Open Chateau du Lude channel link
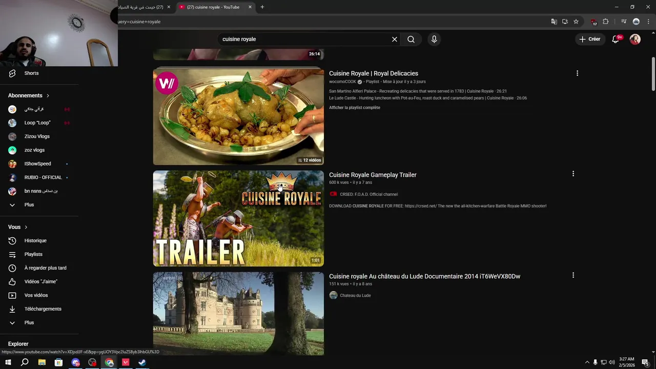The height and width of the screenshot is (369, 656). [x=355, y=296]
